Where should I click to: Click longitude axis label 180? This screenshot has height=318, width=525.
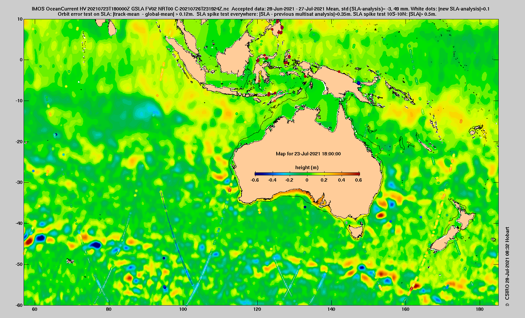pos(480,309)
